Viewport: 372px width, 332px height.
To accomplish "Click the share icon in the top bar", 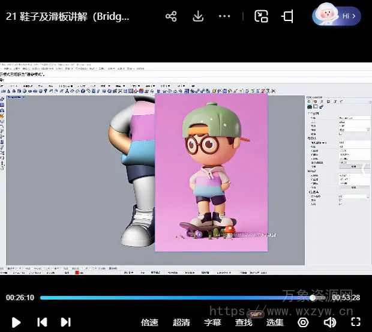I will pyautogui.click(x=171, y=16).
